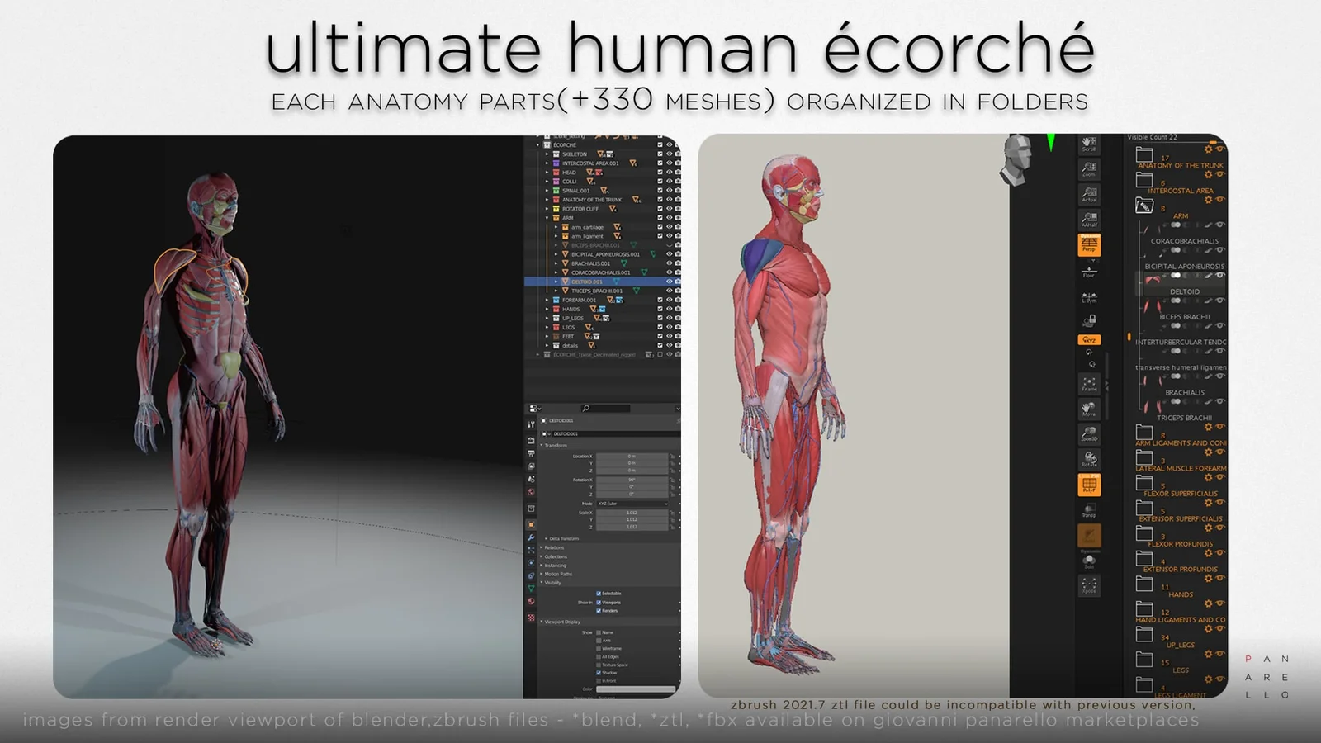
Task: Switch to the Object Properties tab
Action: tap(531, 523)
